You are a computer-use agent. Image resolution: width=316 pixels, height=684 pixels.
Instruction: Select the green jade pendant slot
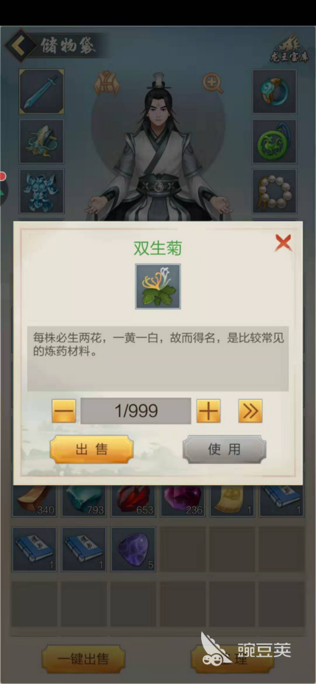click(274, 142)
